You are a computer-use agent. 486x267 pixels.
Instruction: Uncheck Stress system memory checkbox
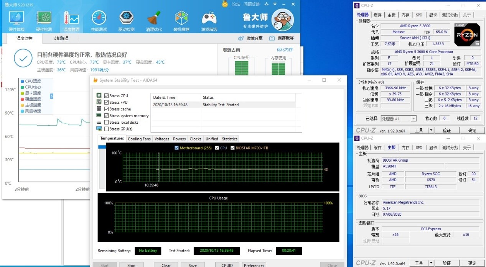click(x=107, y=115)
